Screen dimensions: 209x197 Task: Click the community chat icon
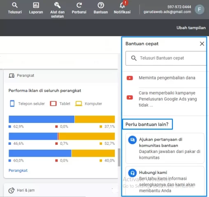click(132, 140)
